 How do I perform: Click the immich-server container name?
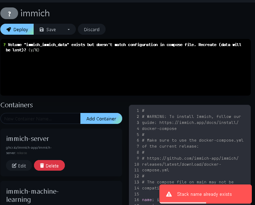click(28, 139)
